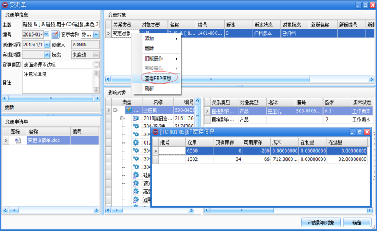This screenshot has height=232, width=377.
Task: Open the 创建时间 date dropdown
Action: (x=47, y=45)
